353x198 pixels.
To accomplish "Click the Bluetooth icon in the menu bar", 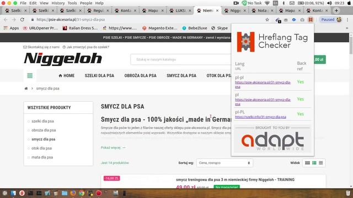I will [x=284, y=3].
